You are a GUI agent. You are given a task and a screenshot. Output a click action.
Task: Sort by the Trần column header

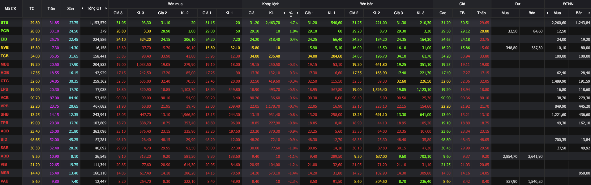tap(51, 9)
